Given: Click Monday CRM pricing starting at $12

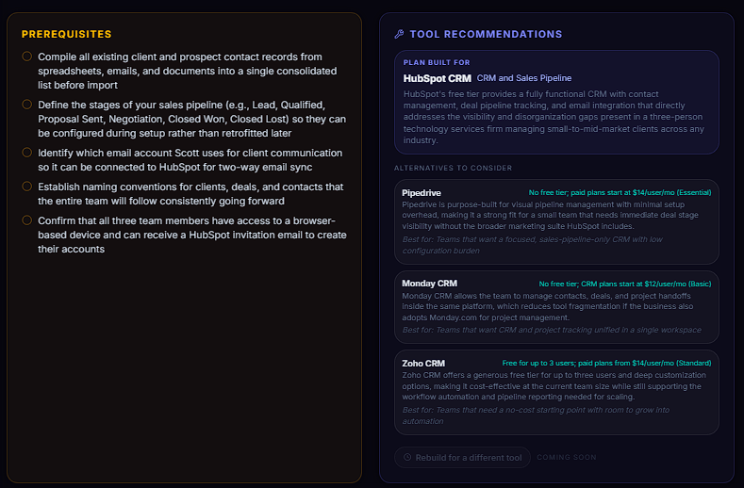Looking at the screenshot, I should (x=625, y=284).
